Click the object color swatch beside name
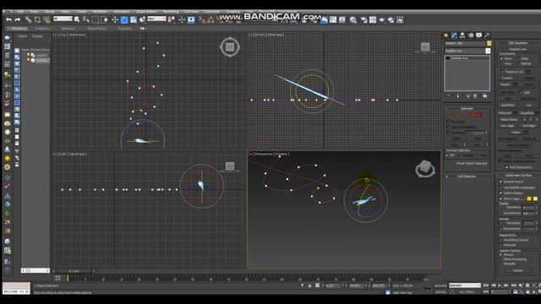This screenshot has width=541, height=304. [489, 43]
